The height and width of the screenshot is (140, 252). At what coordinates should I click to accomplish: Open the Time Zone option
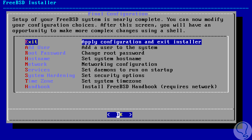click(x=39, y=81)
